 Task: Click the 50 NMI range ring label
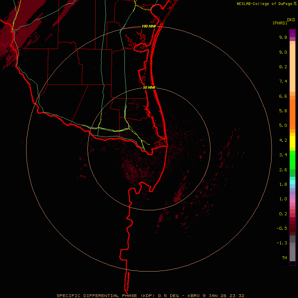coord(149,88)
